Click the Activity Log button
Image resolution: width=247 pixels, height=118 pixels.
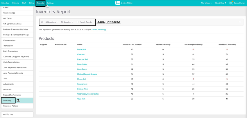(8, 114)
